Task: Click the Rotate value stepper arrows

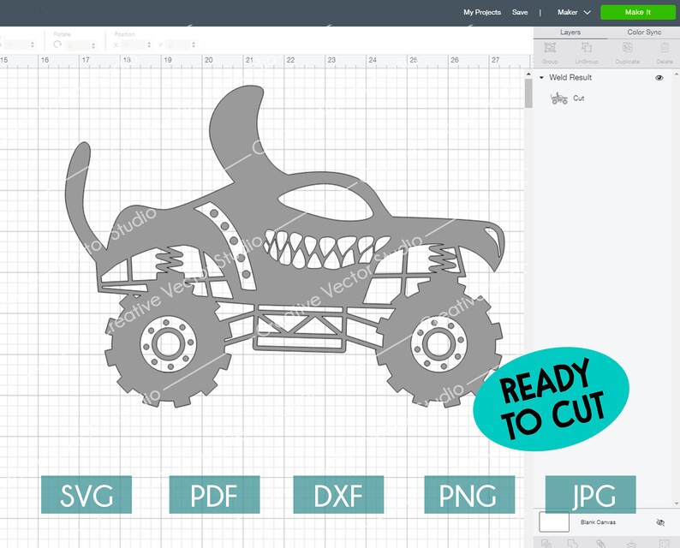Action: click(x=92, y=45)
